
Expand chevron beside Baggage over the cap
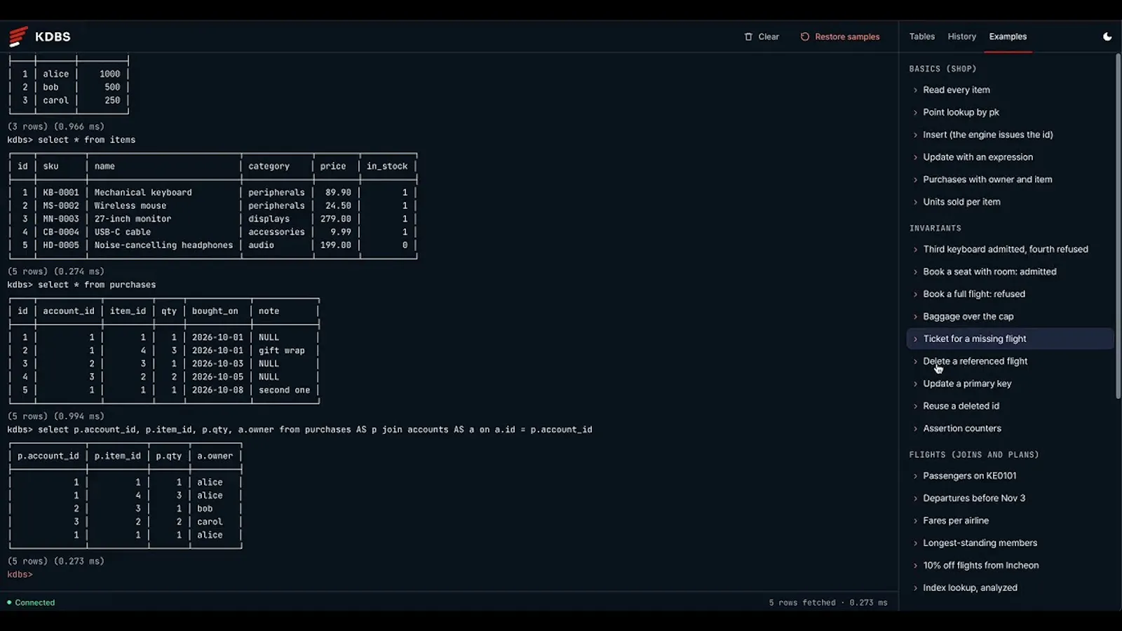click(x=915, y=316)
